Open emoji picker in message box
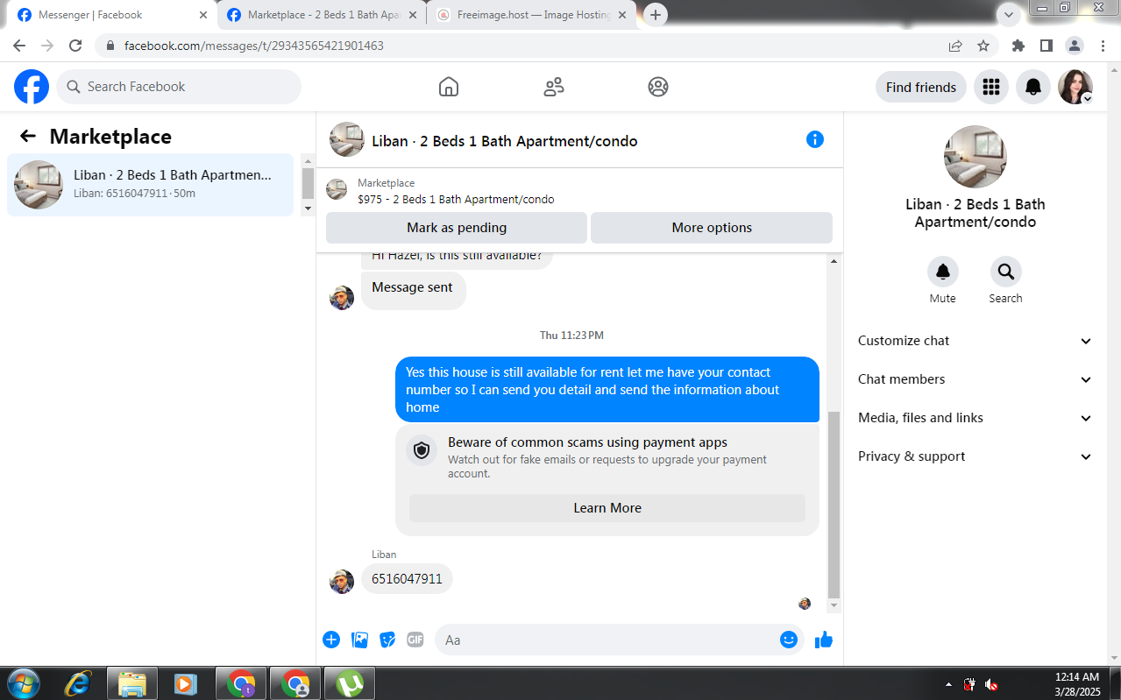This screenshot has height=700, width=1121. click(788, 640)
